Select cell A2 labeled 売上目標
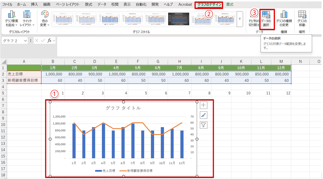The image size is (323, 179). [24, 74]
